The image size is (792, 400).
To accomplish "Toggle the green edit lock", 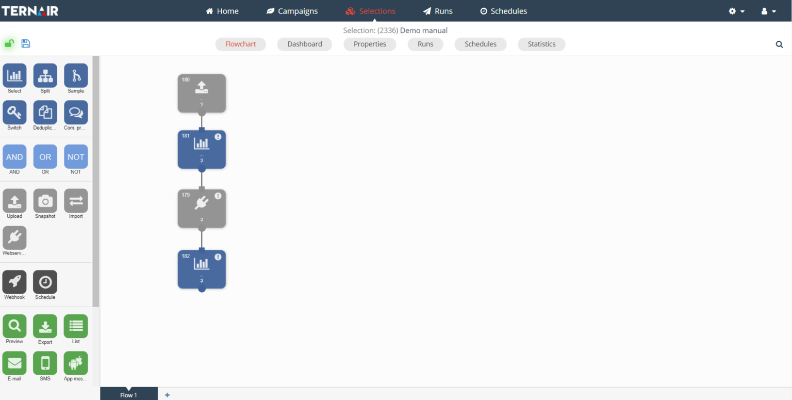I will point(9,44).
